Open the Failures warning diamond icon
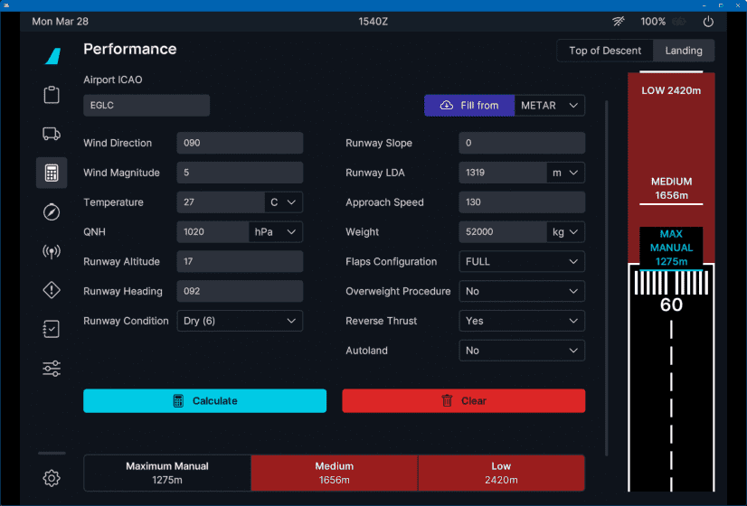Image resolution: width=747 pixels, height=506 pixels. tap(52, 290)
